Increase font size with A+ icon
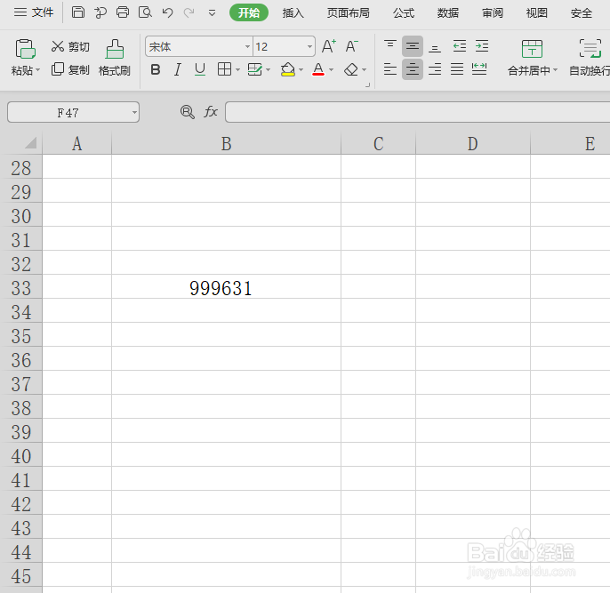 click(x=329, y=46)
